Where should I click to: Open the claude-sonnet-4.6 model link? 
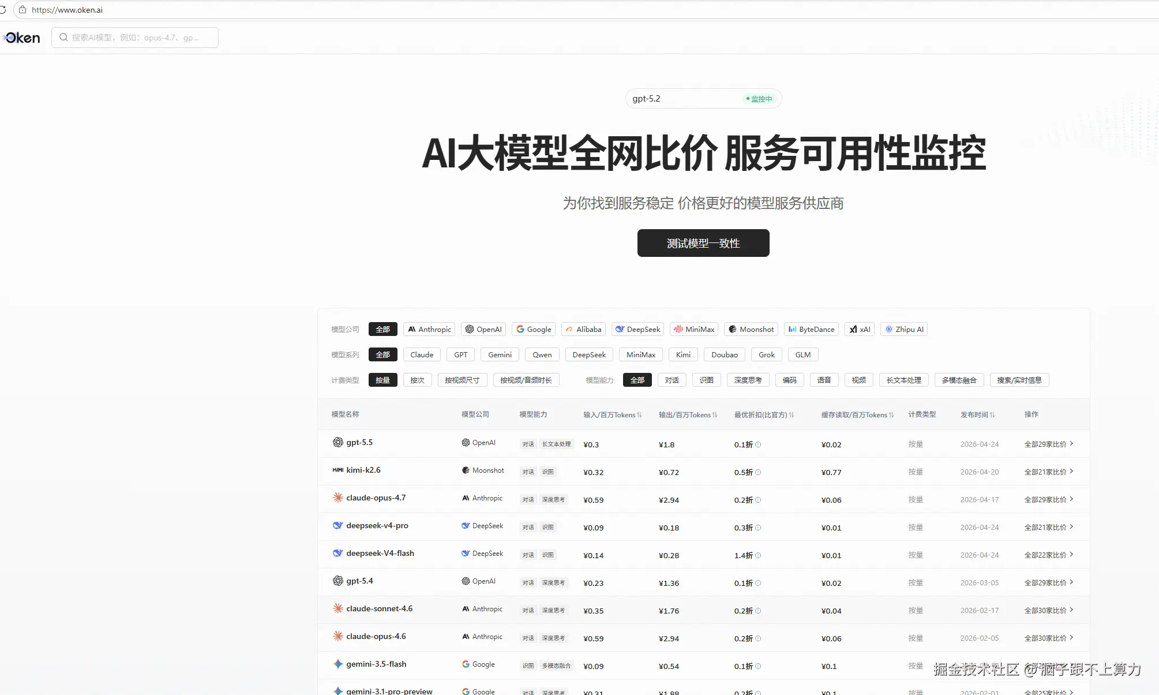[380, 608]
